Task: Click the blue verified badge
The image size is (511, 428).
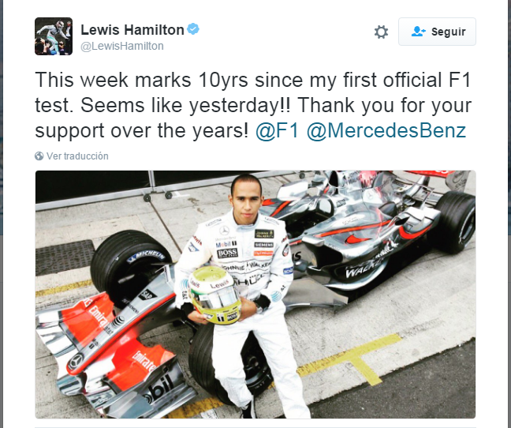Action: 193,29
